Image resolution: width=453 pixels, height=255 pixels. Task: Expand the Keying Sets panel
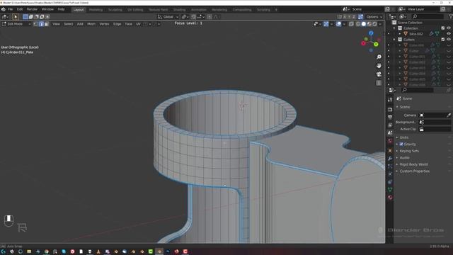409,151
